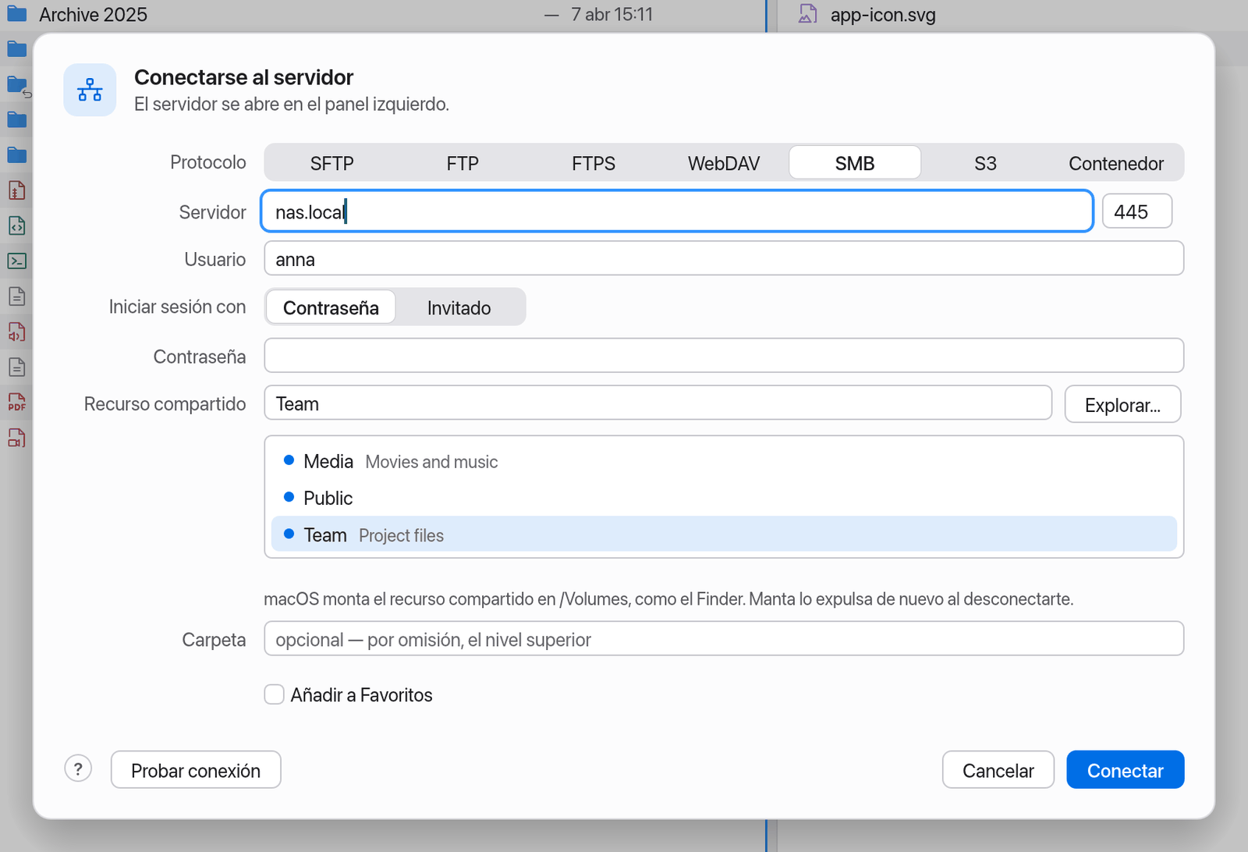Focus the empty Contraseña password field
The image size is (1248, 852).
[724, 356]
